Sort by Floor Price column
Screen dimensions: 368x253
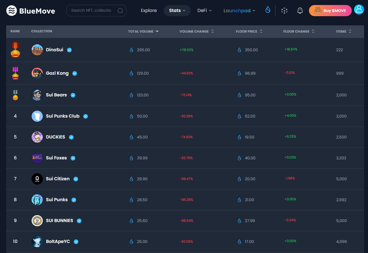249,31
